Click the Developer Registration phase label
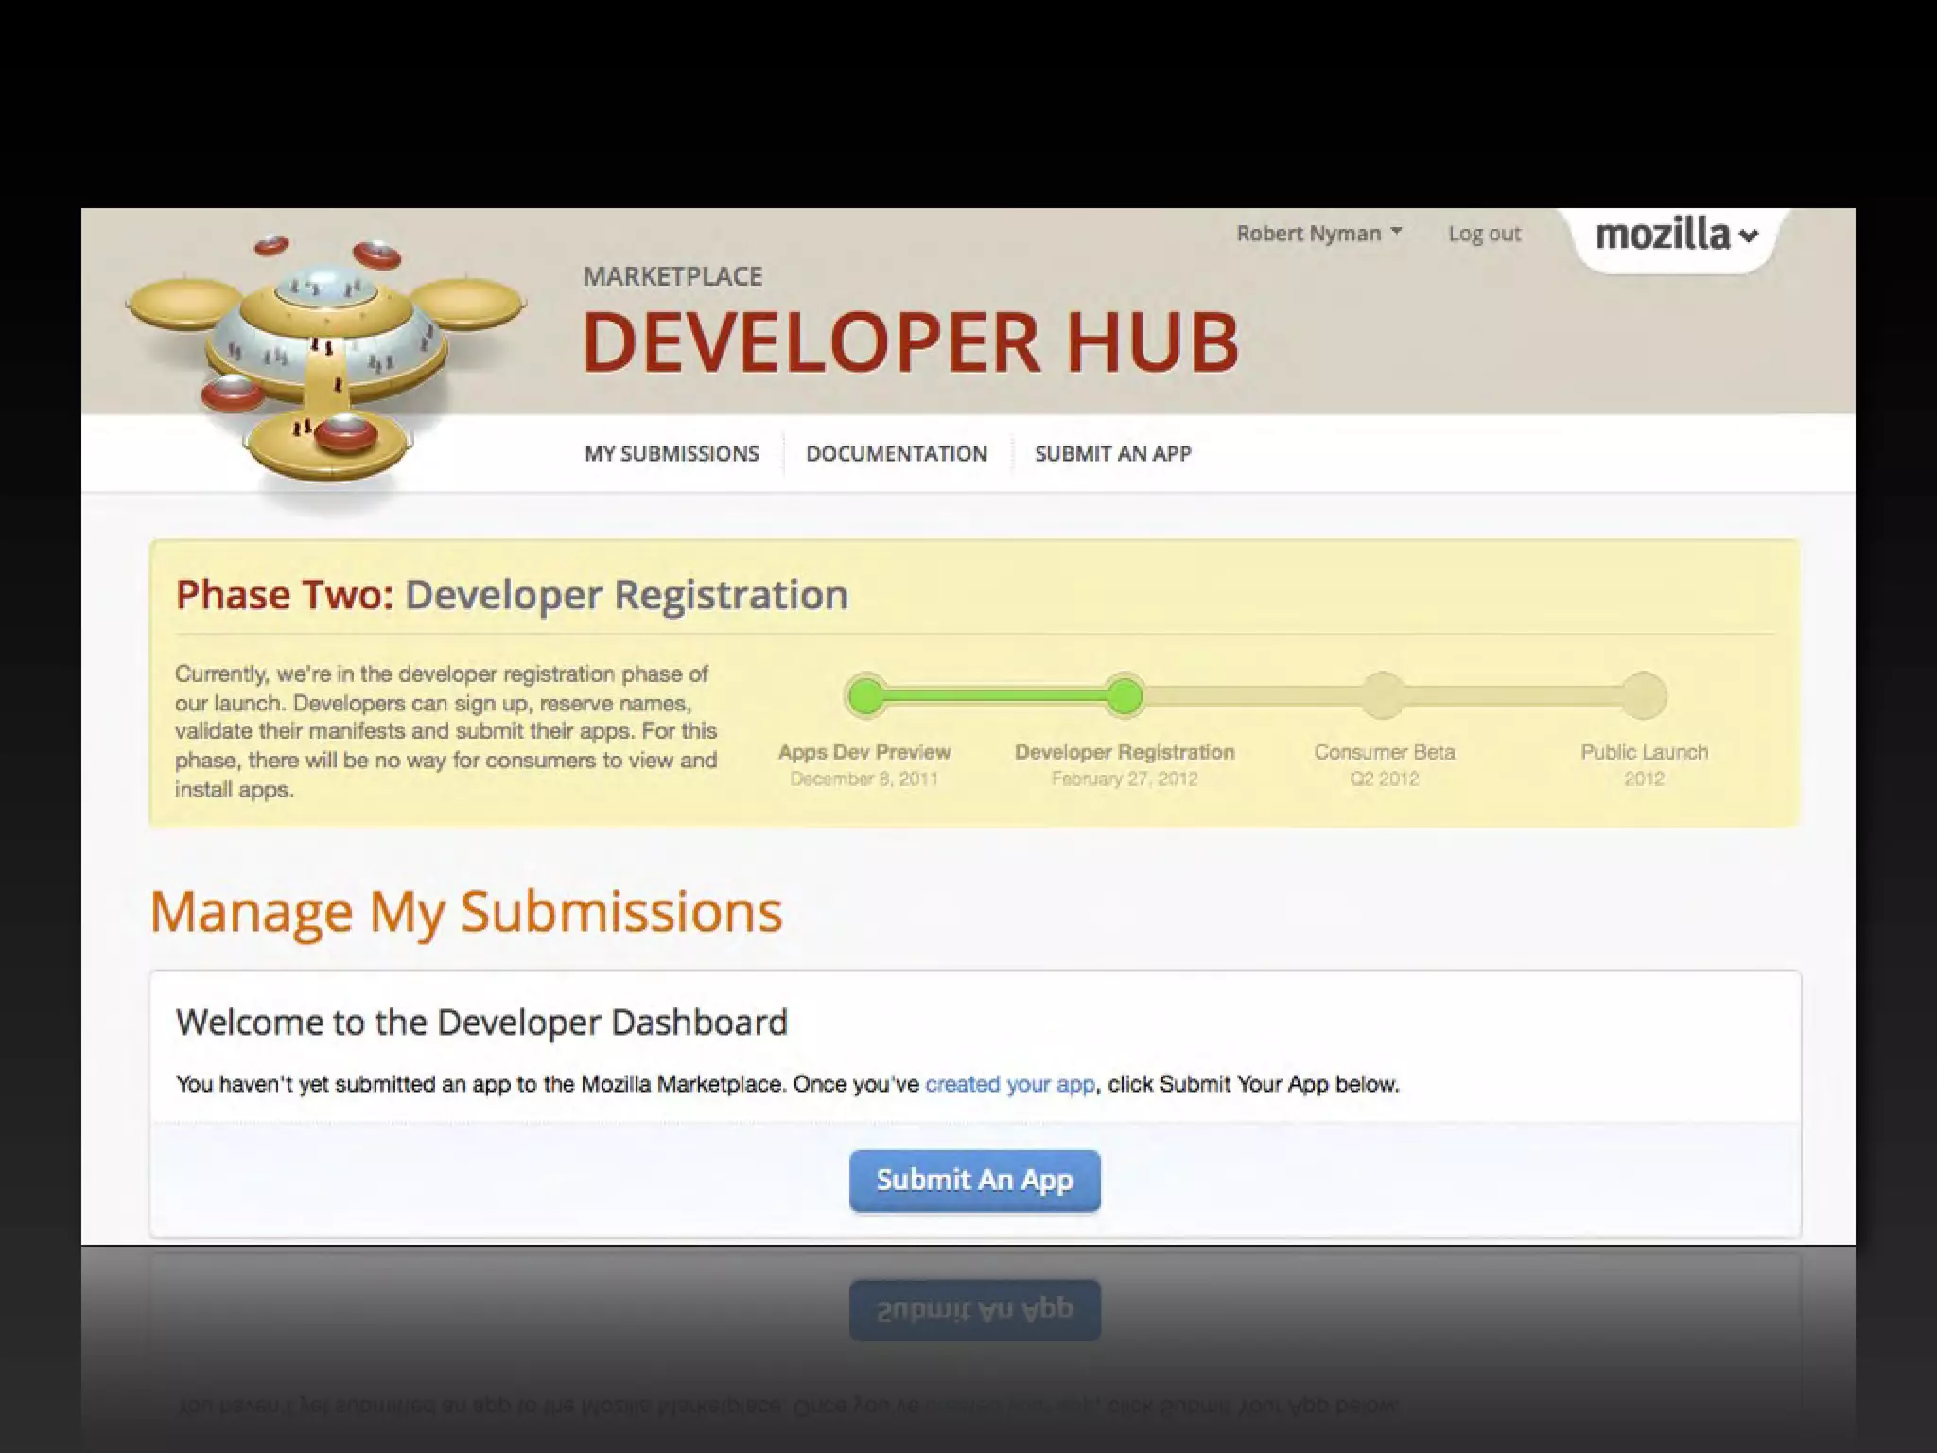The height and width of the screenshot is (1453, 1937). (x=1125, y=752)
